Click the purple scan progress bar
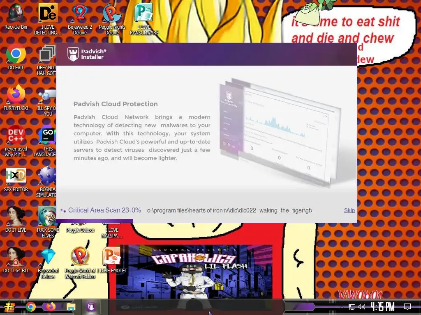The height and width of the screenshot is (315, 421). click(x=95, y=221)
